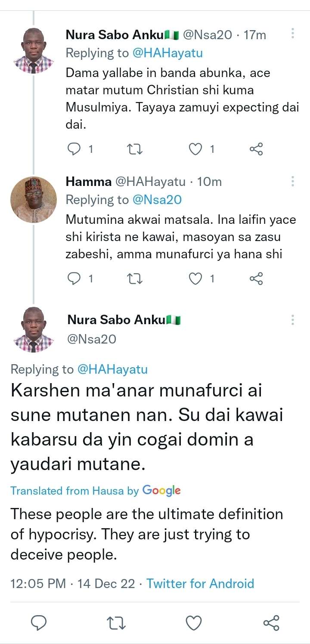Retweet the main tweet at bottom
This screenshot has height=644, width=310.
point(115,622)
